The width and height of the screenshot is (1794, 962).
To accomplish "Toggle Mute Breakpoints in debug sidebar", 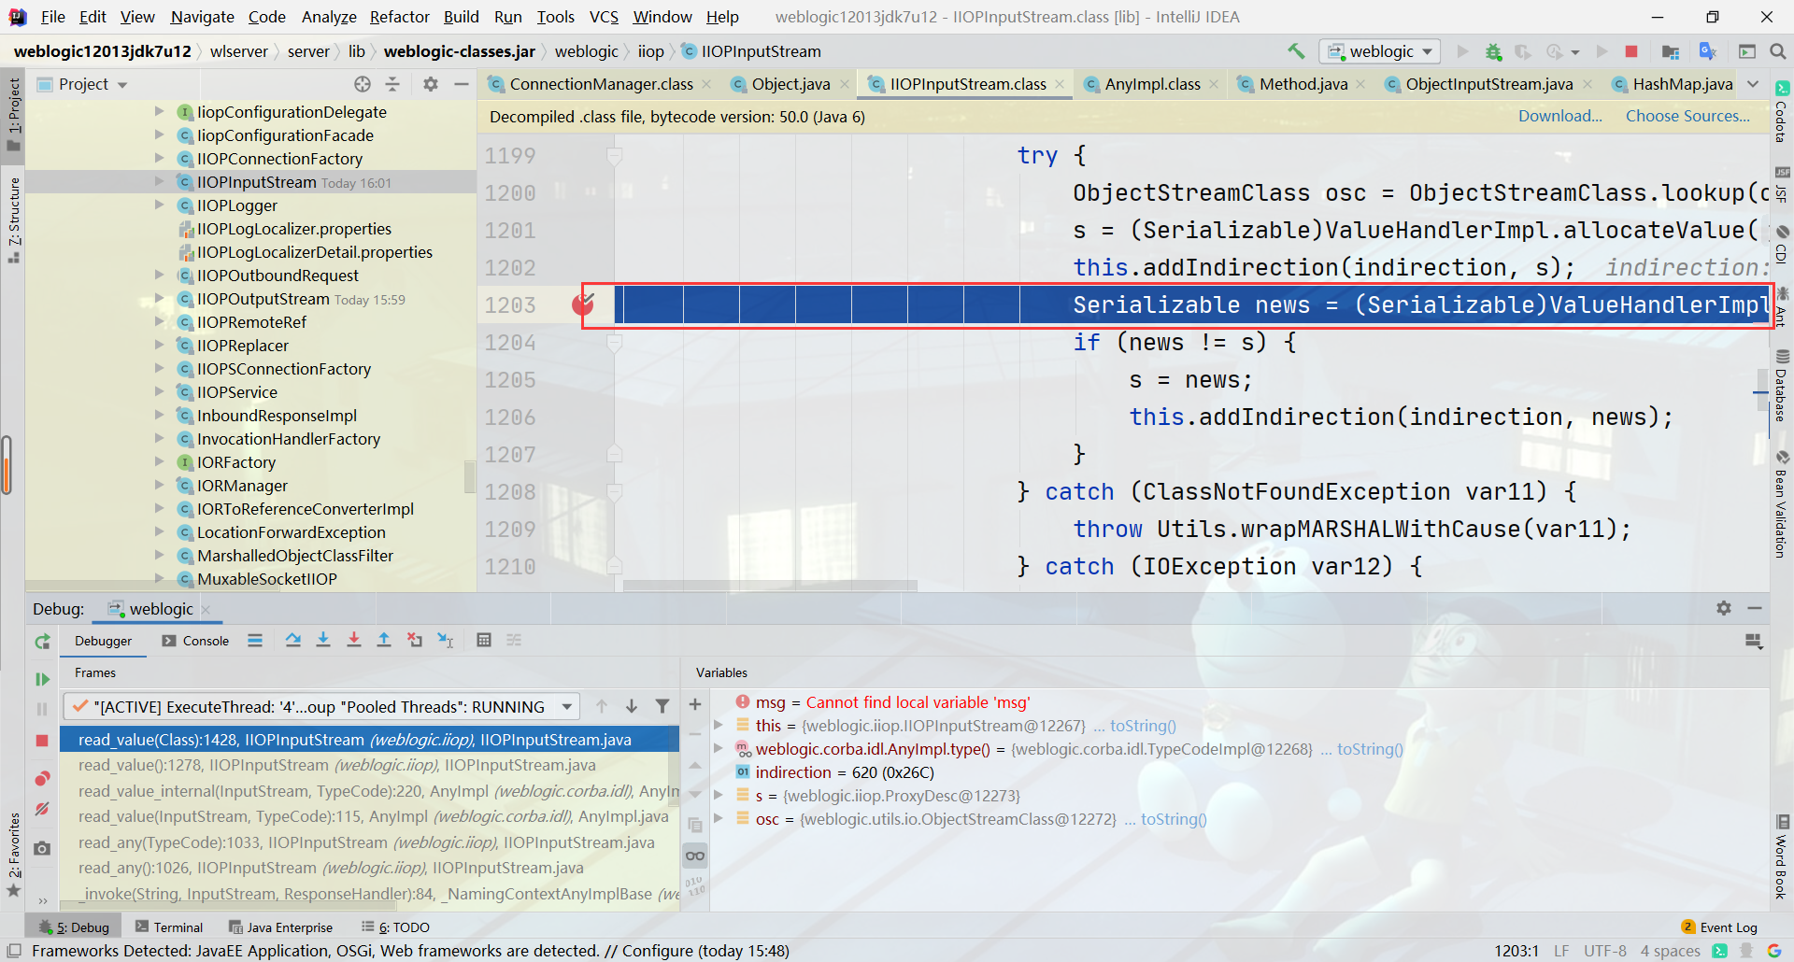I will tap(42, 810).
